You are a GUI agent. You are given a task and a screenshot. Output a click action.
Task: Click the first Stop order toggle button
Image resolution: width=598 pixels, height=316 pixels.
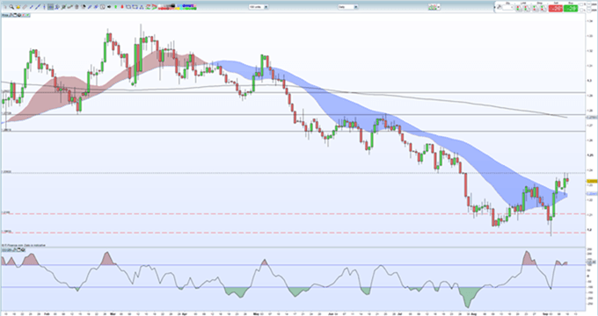536,9
